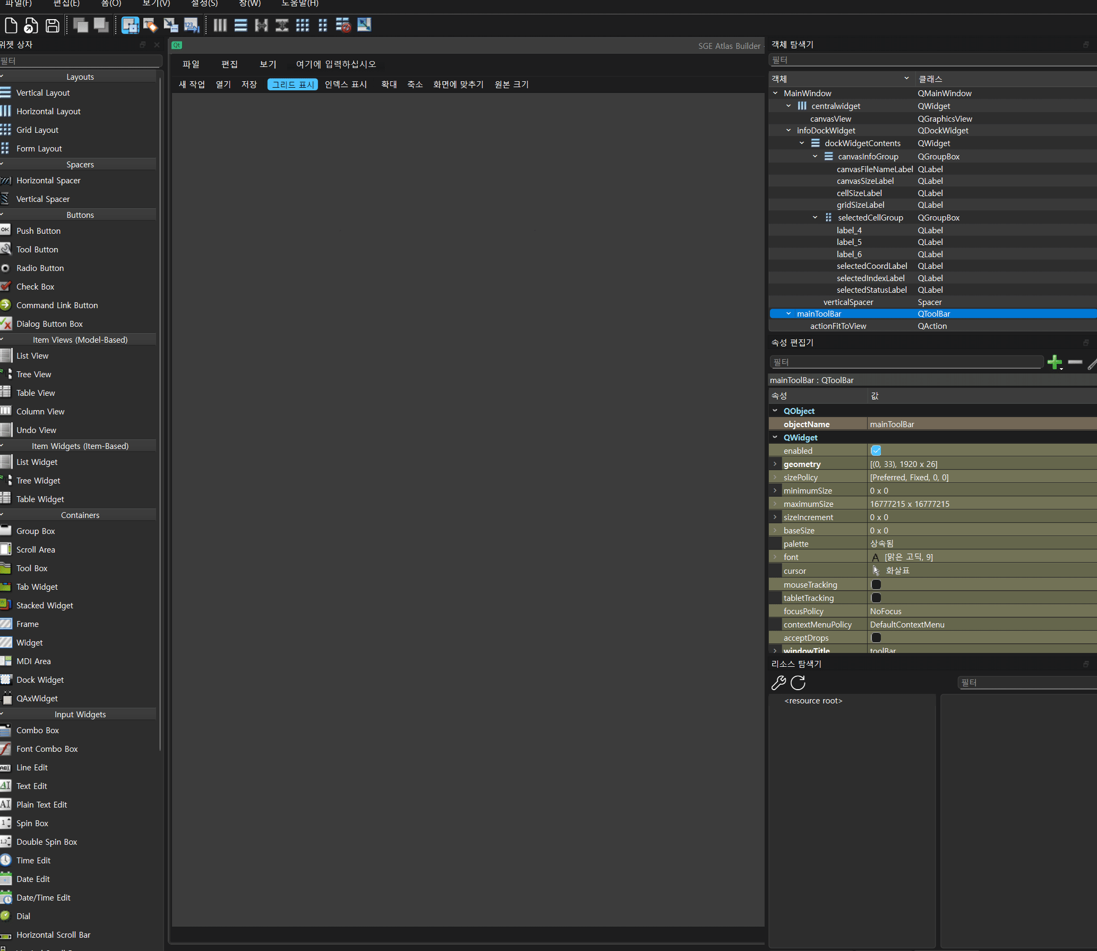Click the 인덱스 표시 toolbar action
The height and width of the screenshot is (951, 1097).
[346, 84]
